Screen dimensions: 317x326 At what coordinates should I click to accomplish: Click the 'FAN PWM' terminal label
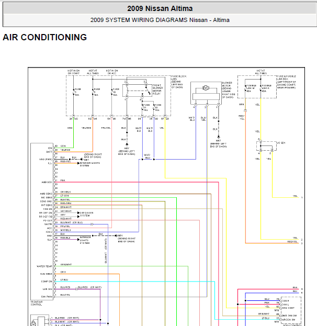click(47, 297)
